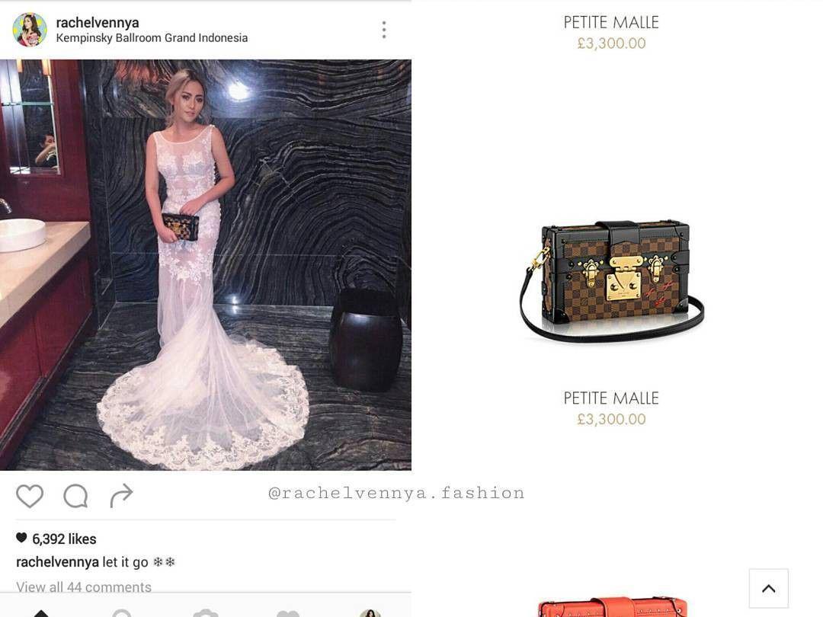The image size is (823, 617).
Task: Tap the rachelvennya profile avatar
Action: tap(30, 30)
